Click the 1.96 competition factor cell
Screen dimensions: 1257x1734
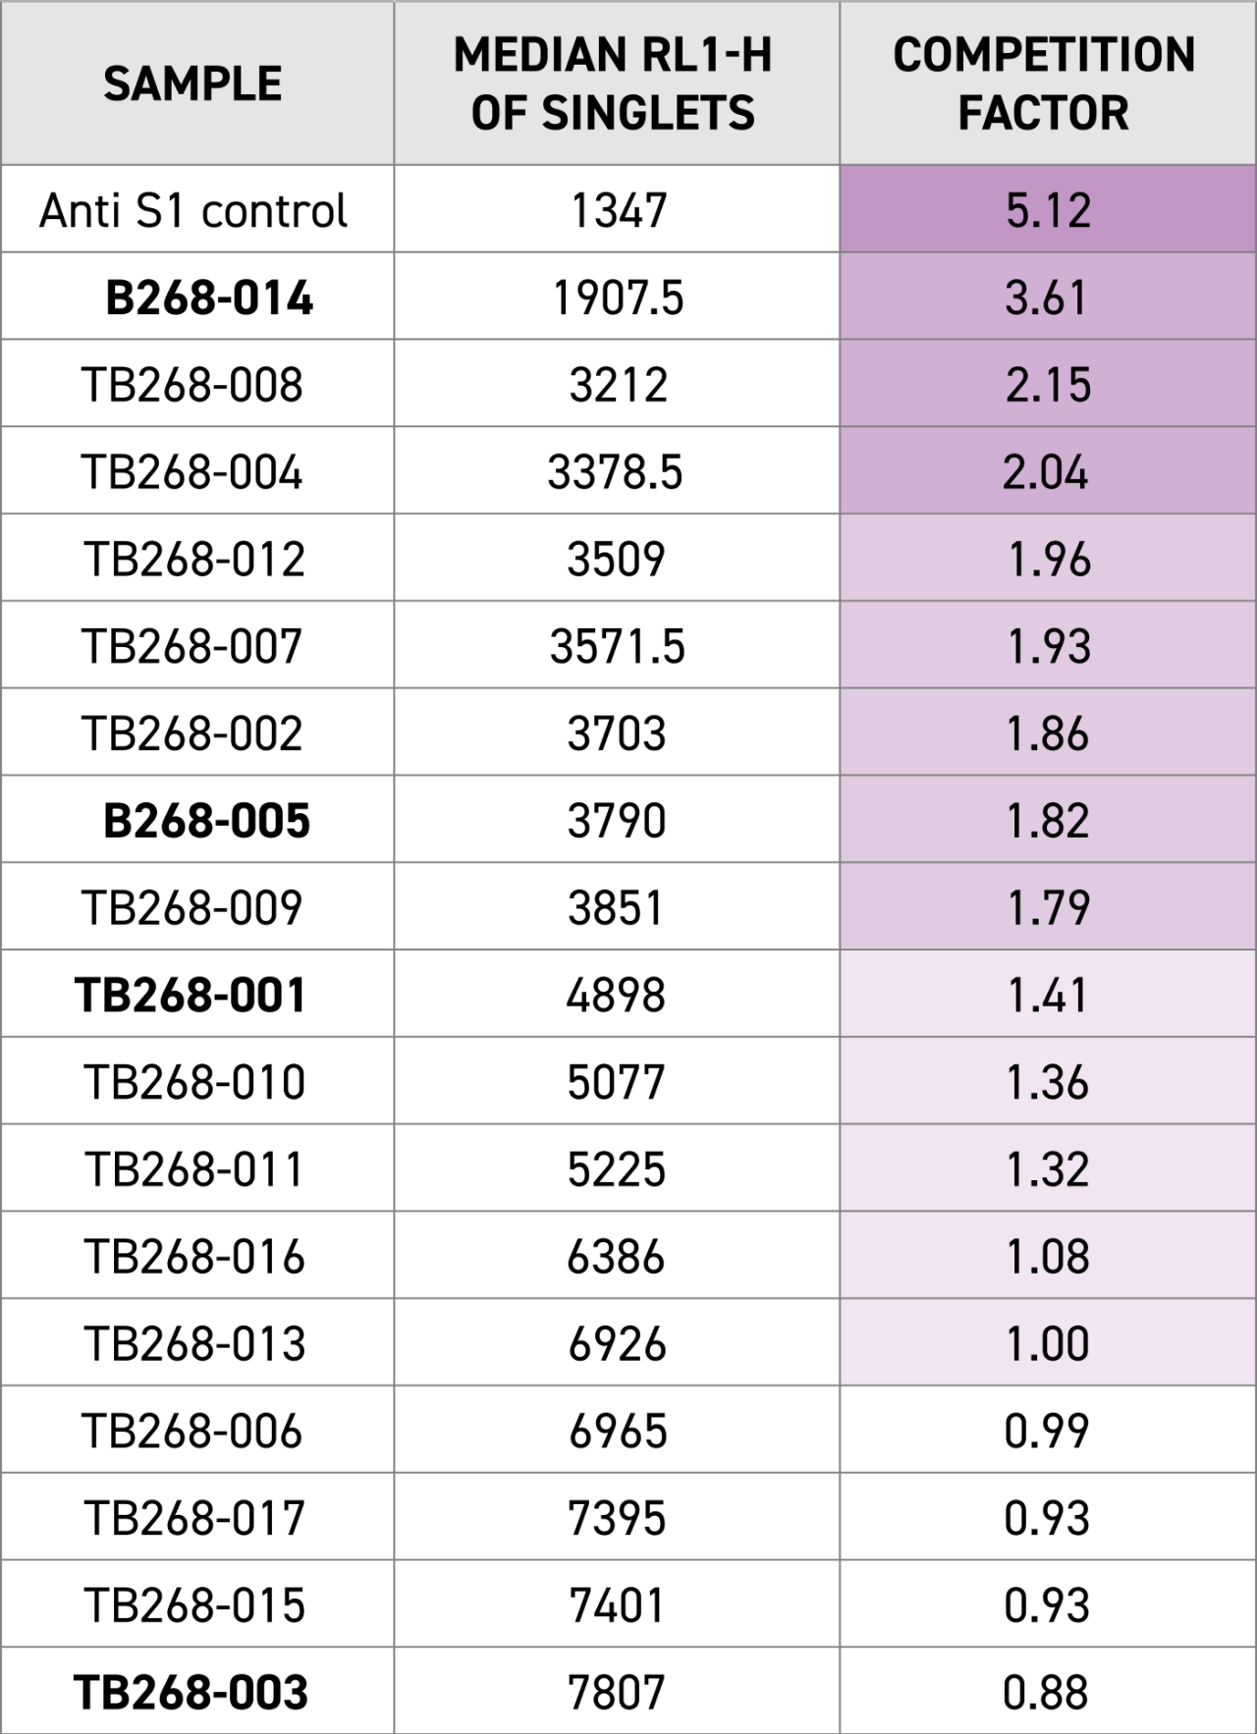1049,560
